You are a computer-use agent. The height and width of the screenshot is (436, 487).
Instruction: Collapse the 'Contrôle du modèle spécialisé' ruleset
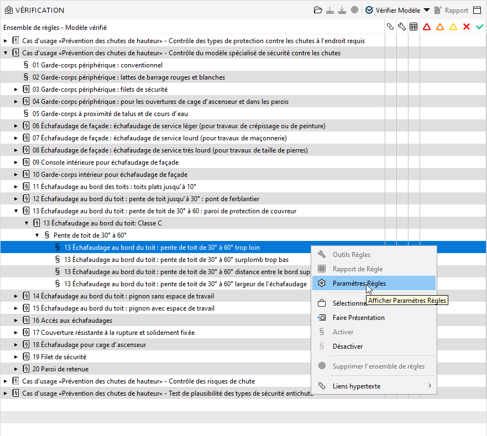tap(6, 53)
